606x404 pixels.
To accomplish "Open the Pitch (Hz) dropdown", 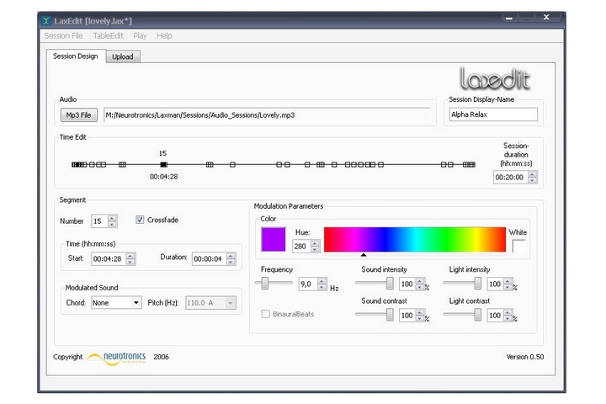I will [x=210, y=303].
